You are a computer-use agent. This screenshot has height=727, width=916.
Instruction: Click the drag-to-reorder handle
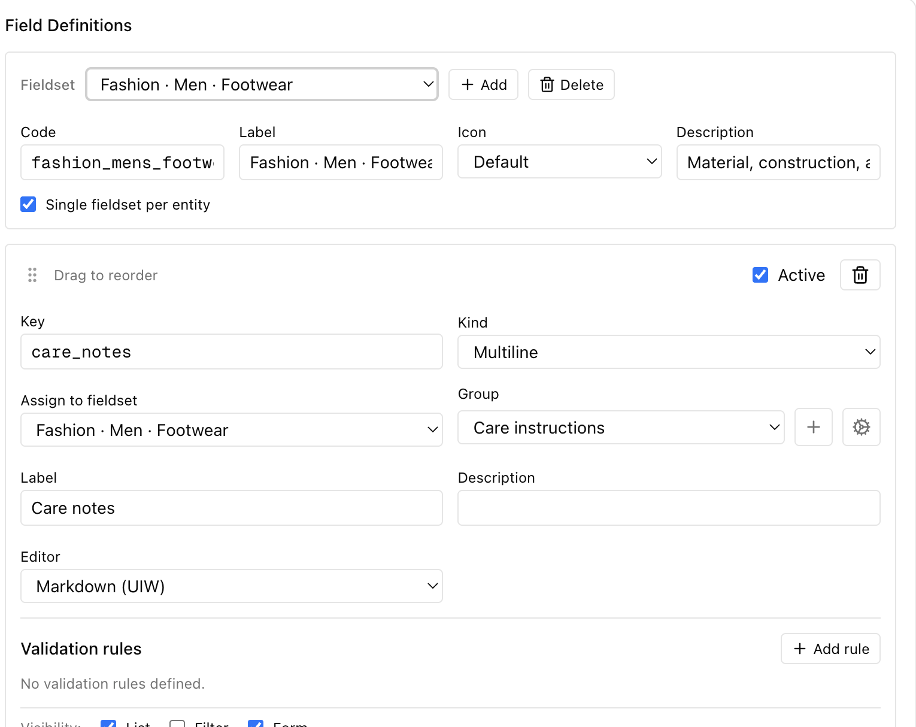[32, 275]
